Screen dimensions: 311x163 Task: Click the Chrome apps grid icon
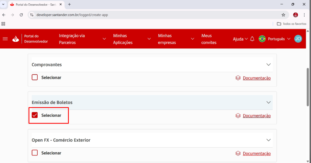click(3, 24)
